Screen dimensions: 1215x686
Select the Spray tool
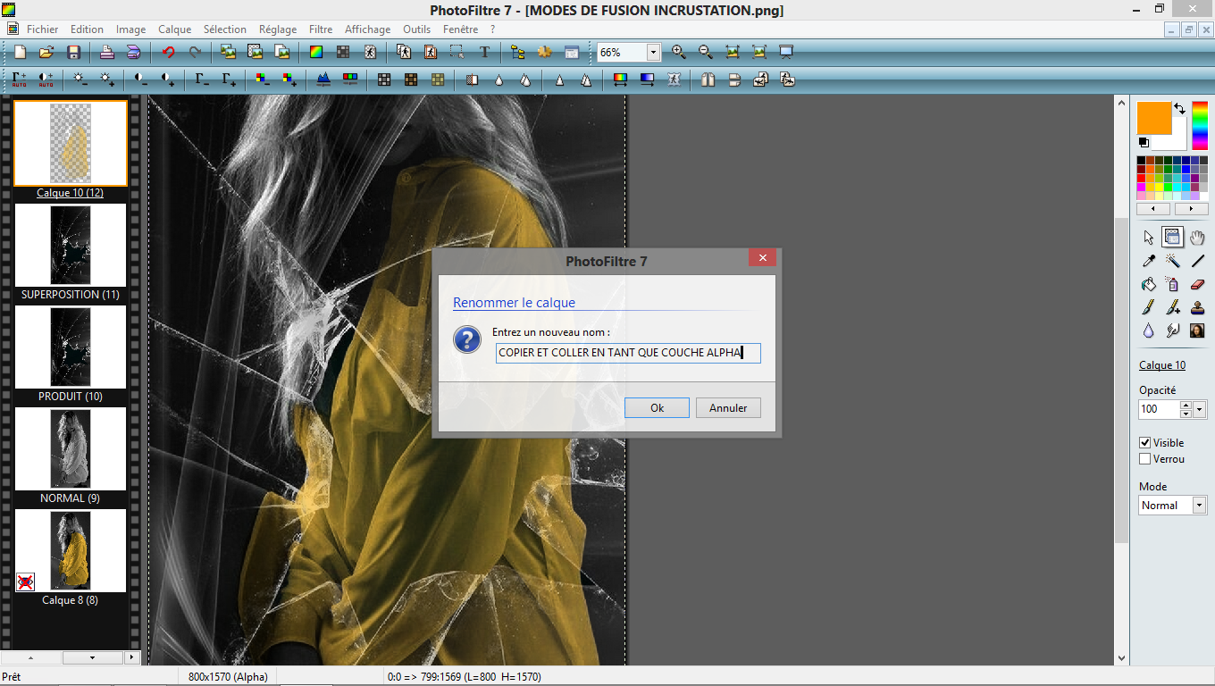click(x=1173, y=284)
